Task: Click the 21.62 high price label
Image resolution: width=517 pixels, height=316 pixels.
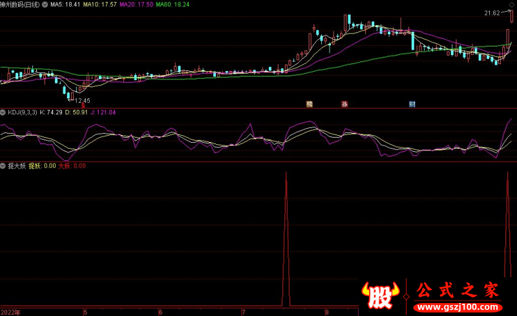Action: pos(492,13)
